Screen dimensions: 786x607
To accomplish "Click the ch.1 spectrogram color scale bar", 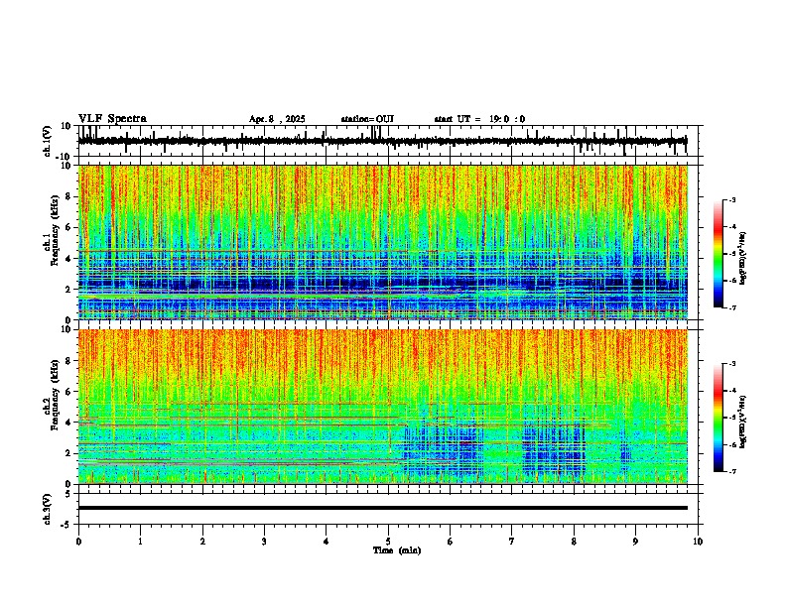I will (719, 253).
